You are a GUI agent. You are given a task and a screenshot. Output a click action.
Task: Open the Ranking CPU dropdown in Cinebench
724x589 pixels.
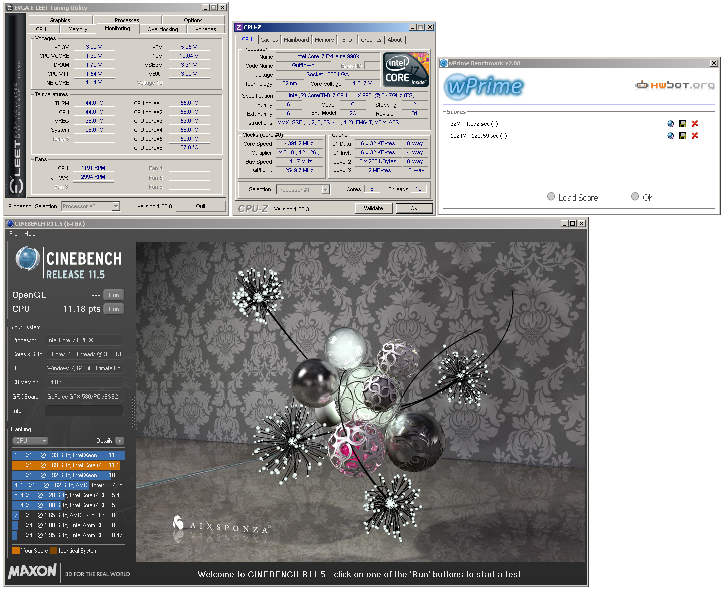(x=31, y=441)
